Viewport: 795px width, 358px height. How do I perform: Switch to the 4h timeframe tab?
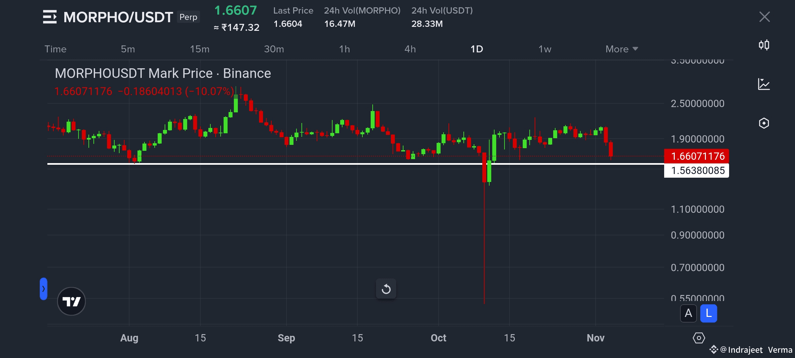point(410,49)
